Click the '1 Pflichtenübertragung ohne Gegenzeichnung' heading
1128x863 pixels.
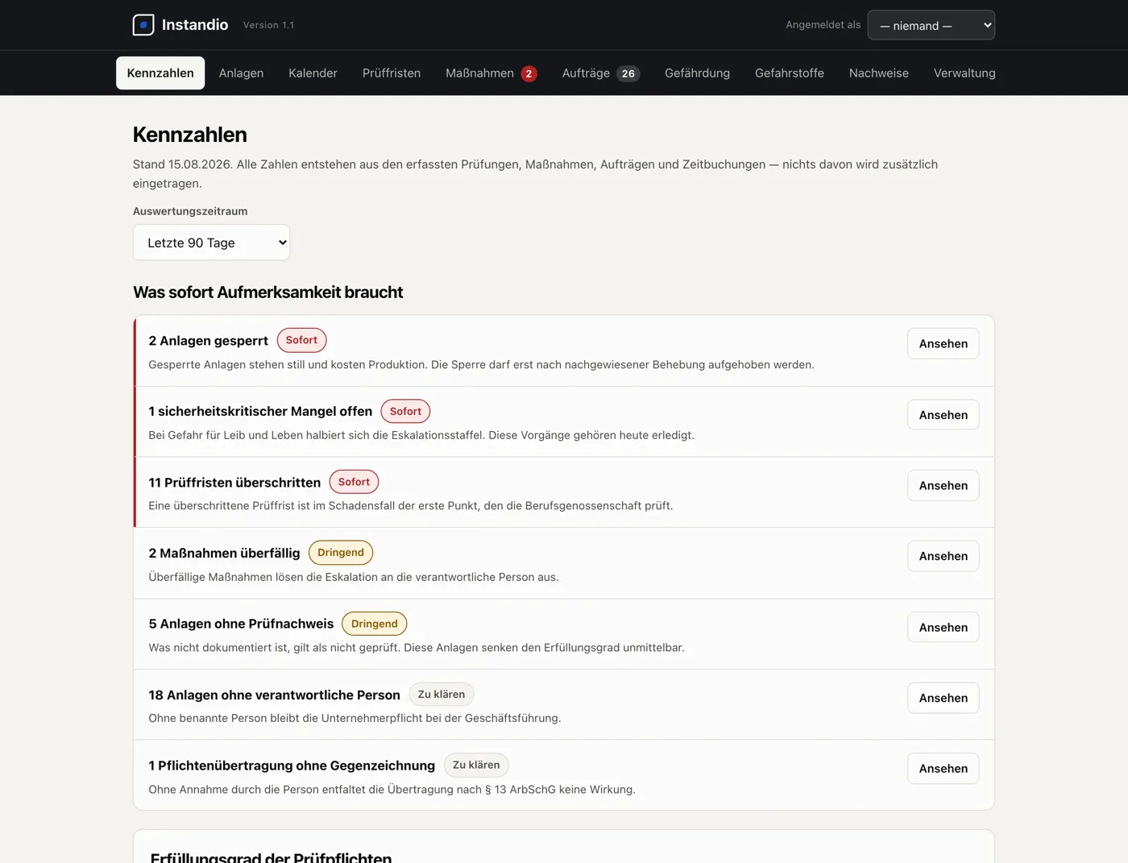(x=292, y=765)
